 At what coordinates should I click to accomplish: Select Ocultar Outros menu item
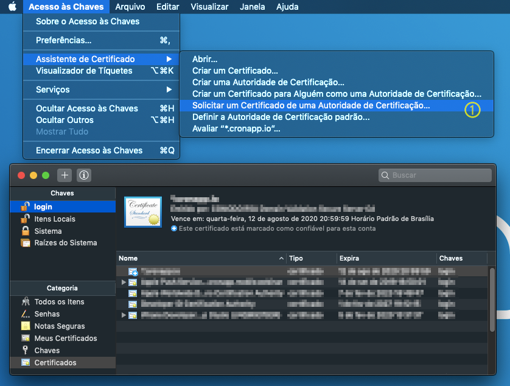click(102, 120)
